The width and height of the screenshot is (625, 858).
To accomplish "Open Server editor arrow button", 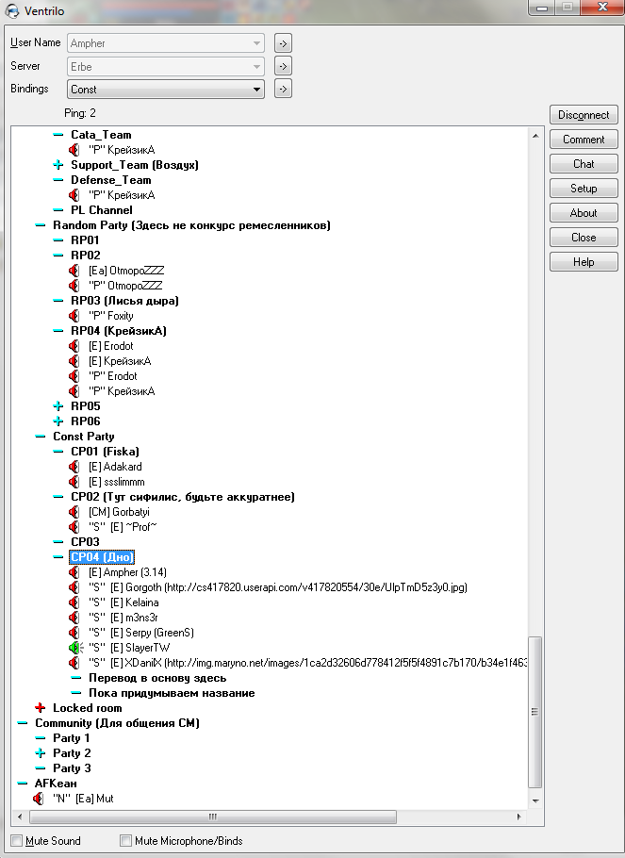I will coord(283,66).
